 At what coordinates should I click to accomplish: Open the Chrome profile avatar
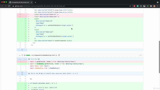154,6
